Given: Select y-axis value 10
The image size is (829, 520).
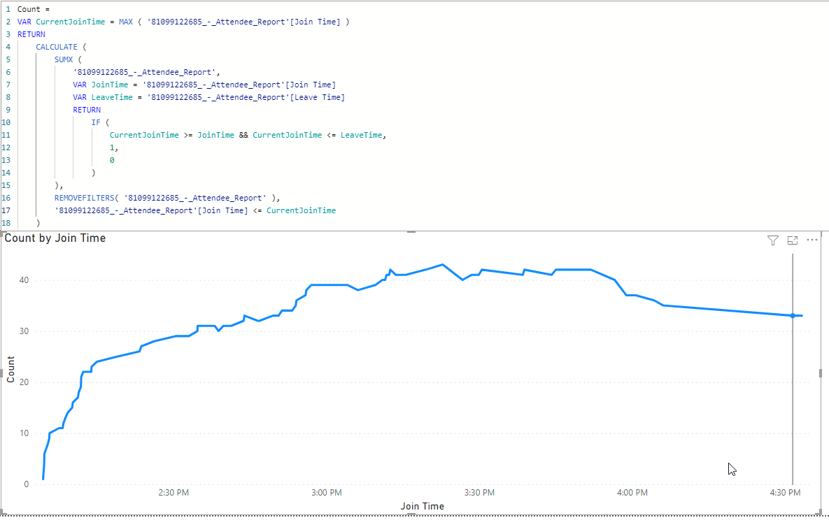Looking at the screenshot, I should point(24,433).
